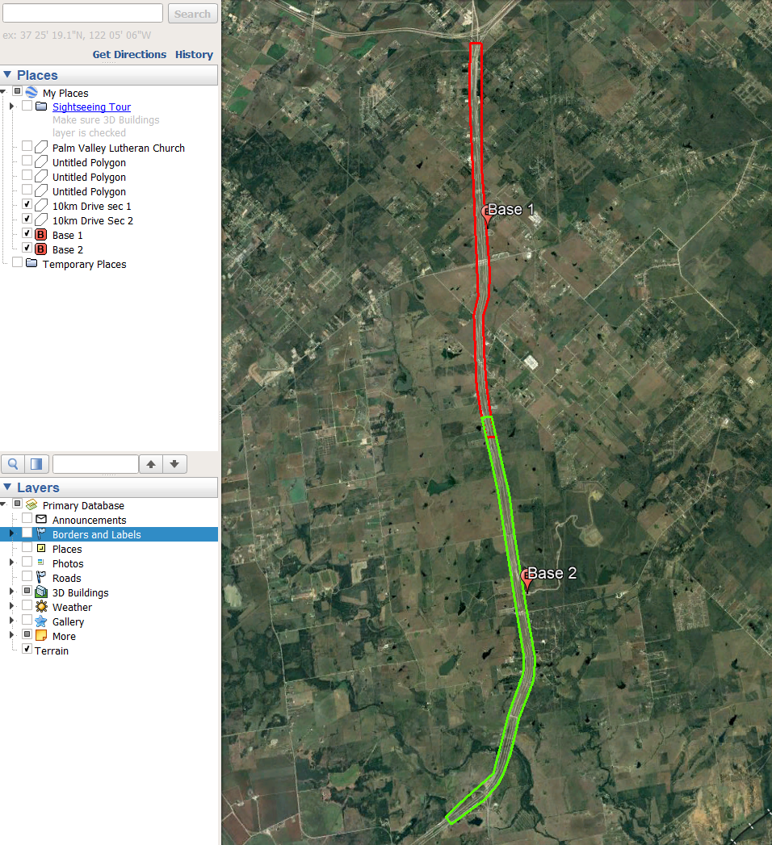Click the 3D Buildings layer icon

pos(40,592)
